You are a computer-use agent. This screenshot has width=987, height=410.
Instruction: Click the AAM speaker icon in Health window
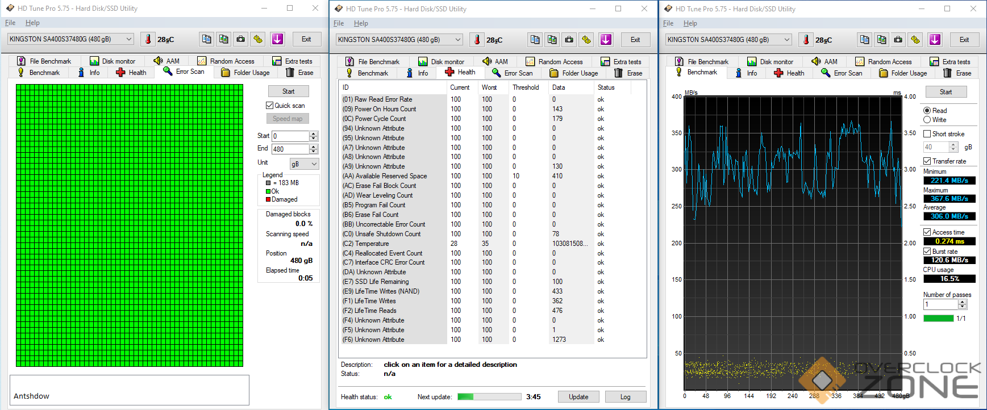(487, 61)
